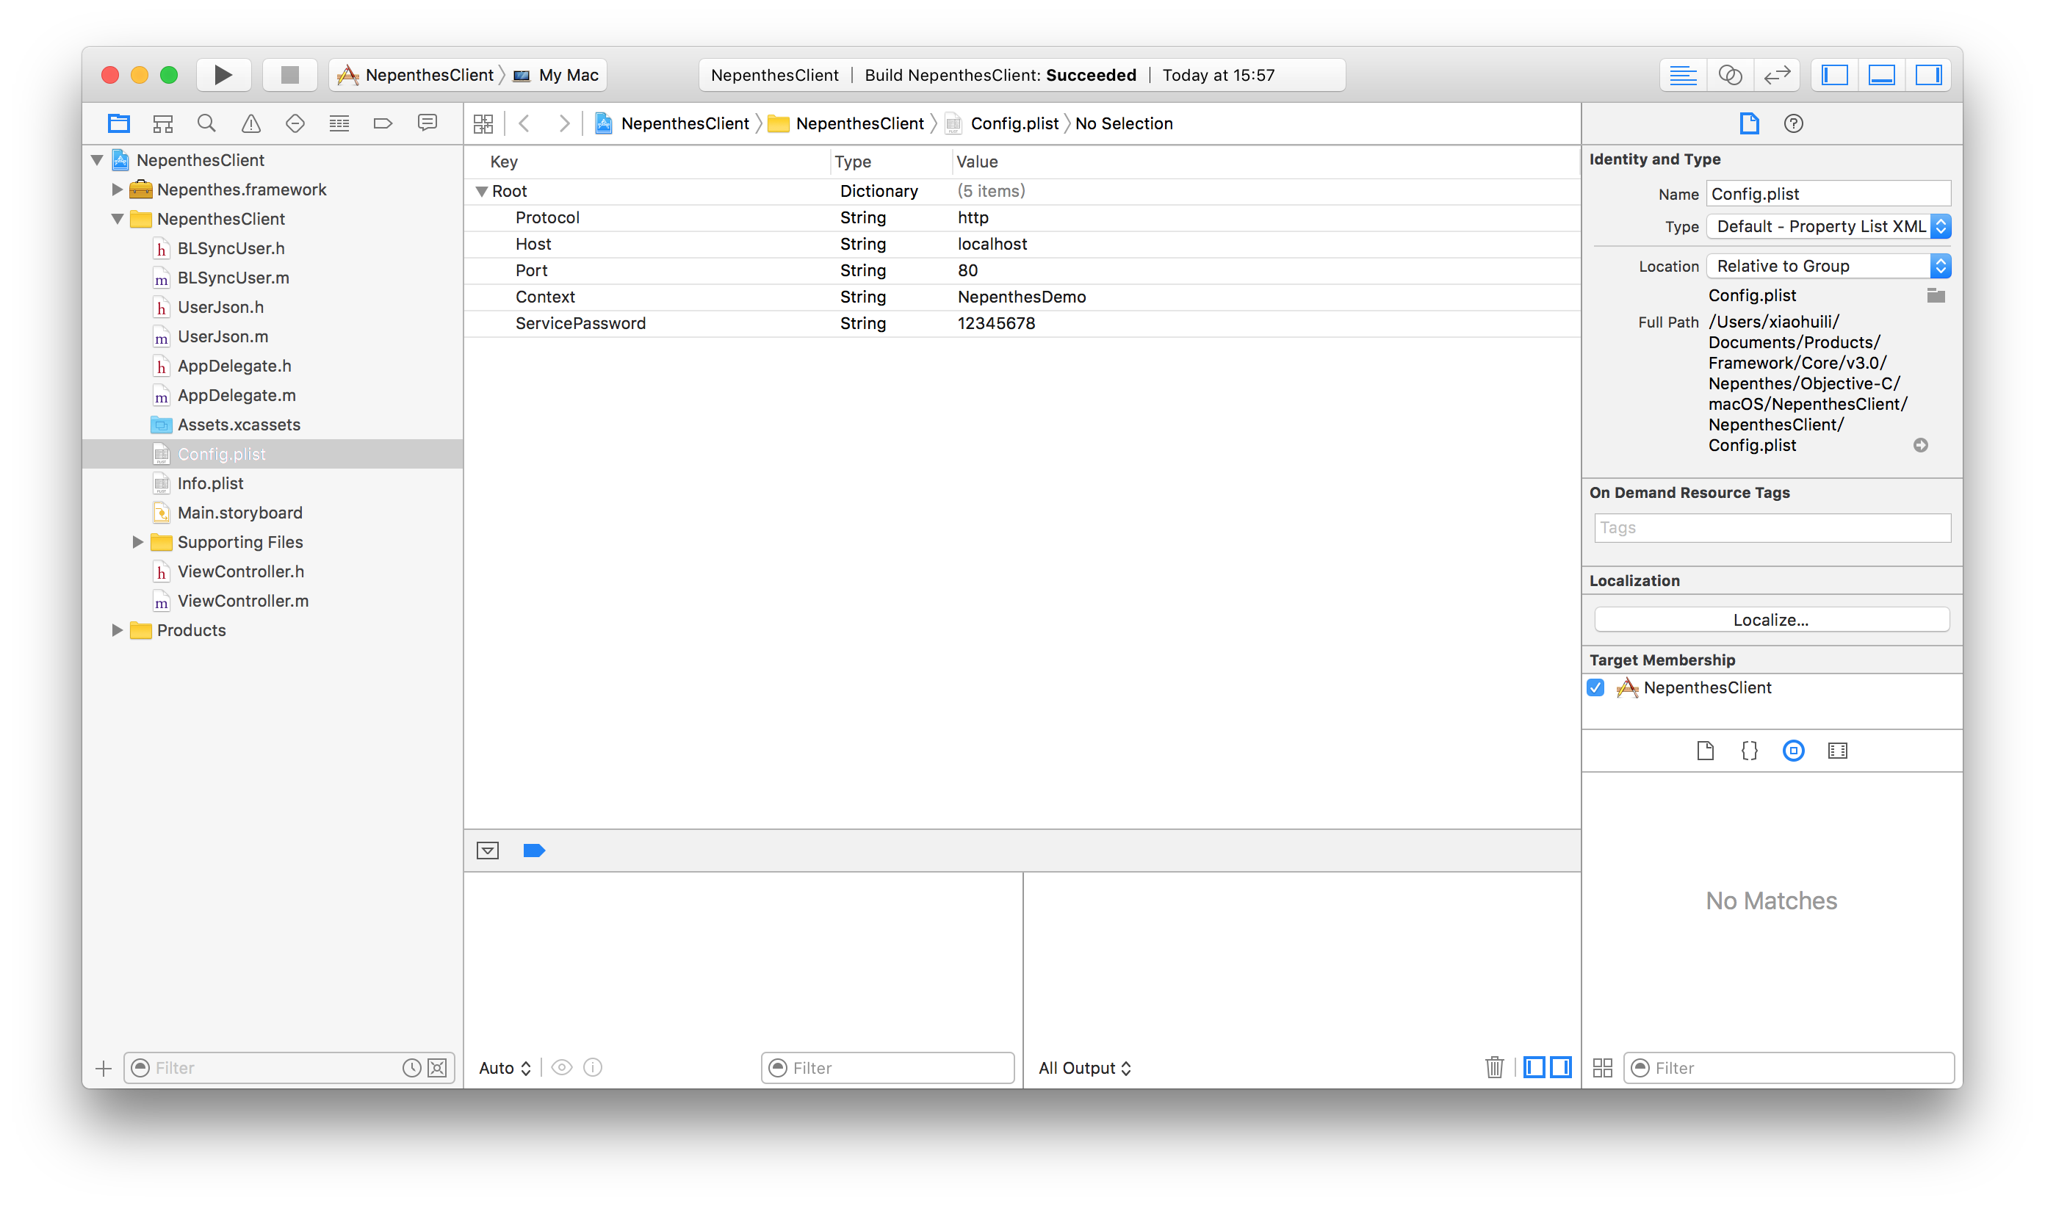Show the File inspector

(1749, 123)
